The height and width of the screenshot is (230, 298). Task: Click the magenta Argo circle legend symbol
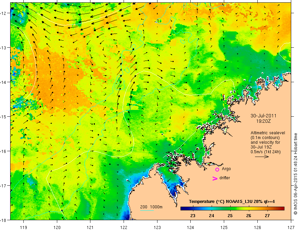click(217, 169)
